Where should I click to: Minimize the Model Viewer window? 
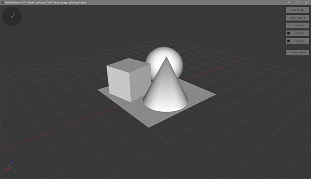click(289, 3)
